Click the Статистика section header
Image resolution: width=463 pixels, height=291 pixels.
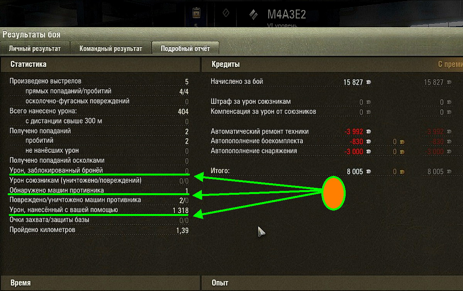(x=100, y=64)
